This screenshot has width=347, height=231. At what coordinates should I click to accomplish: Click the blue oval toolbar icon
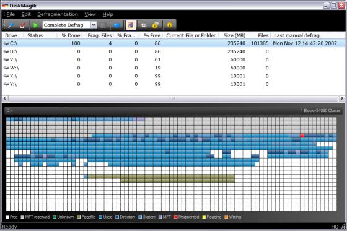click(x=117, y=25)
